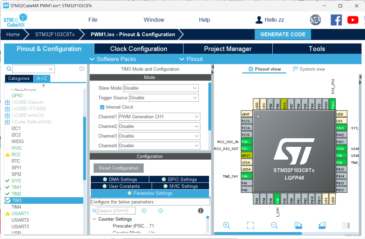Go to next parameter search result

point(161,211)
